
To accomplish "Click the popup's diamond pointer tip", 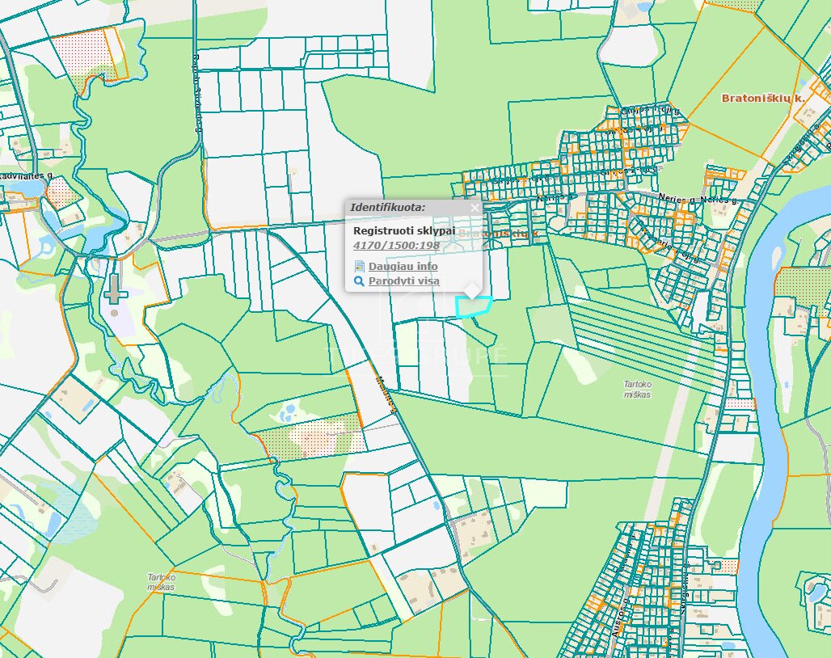I will pyautogui.click(x=471, y=291).
